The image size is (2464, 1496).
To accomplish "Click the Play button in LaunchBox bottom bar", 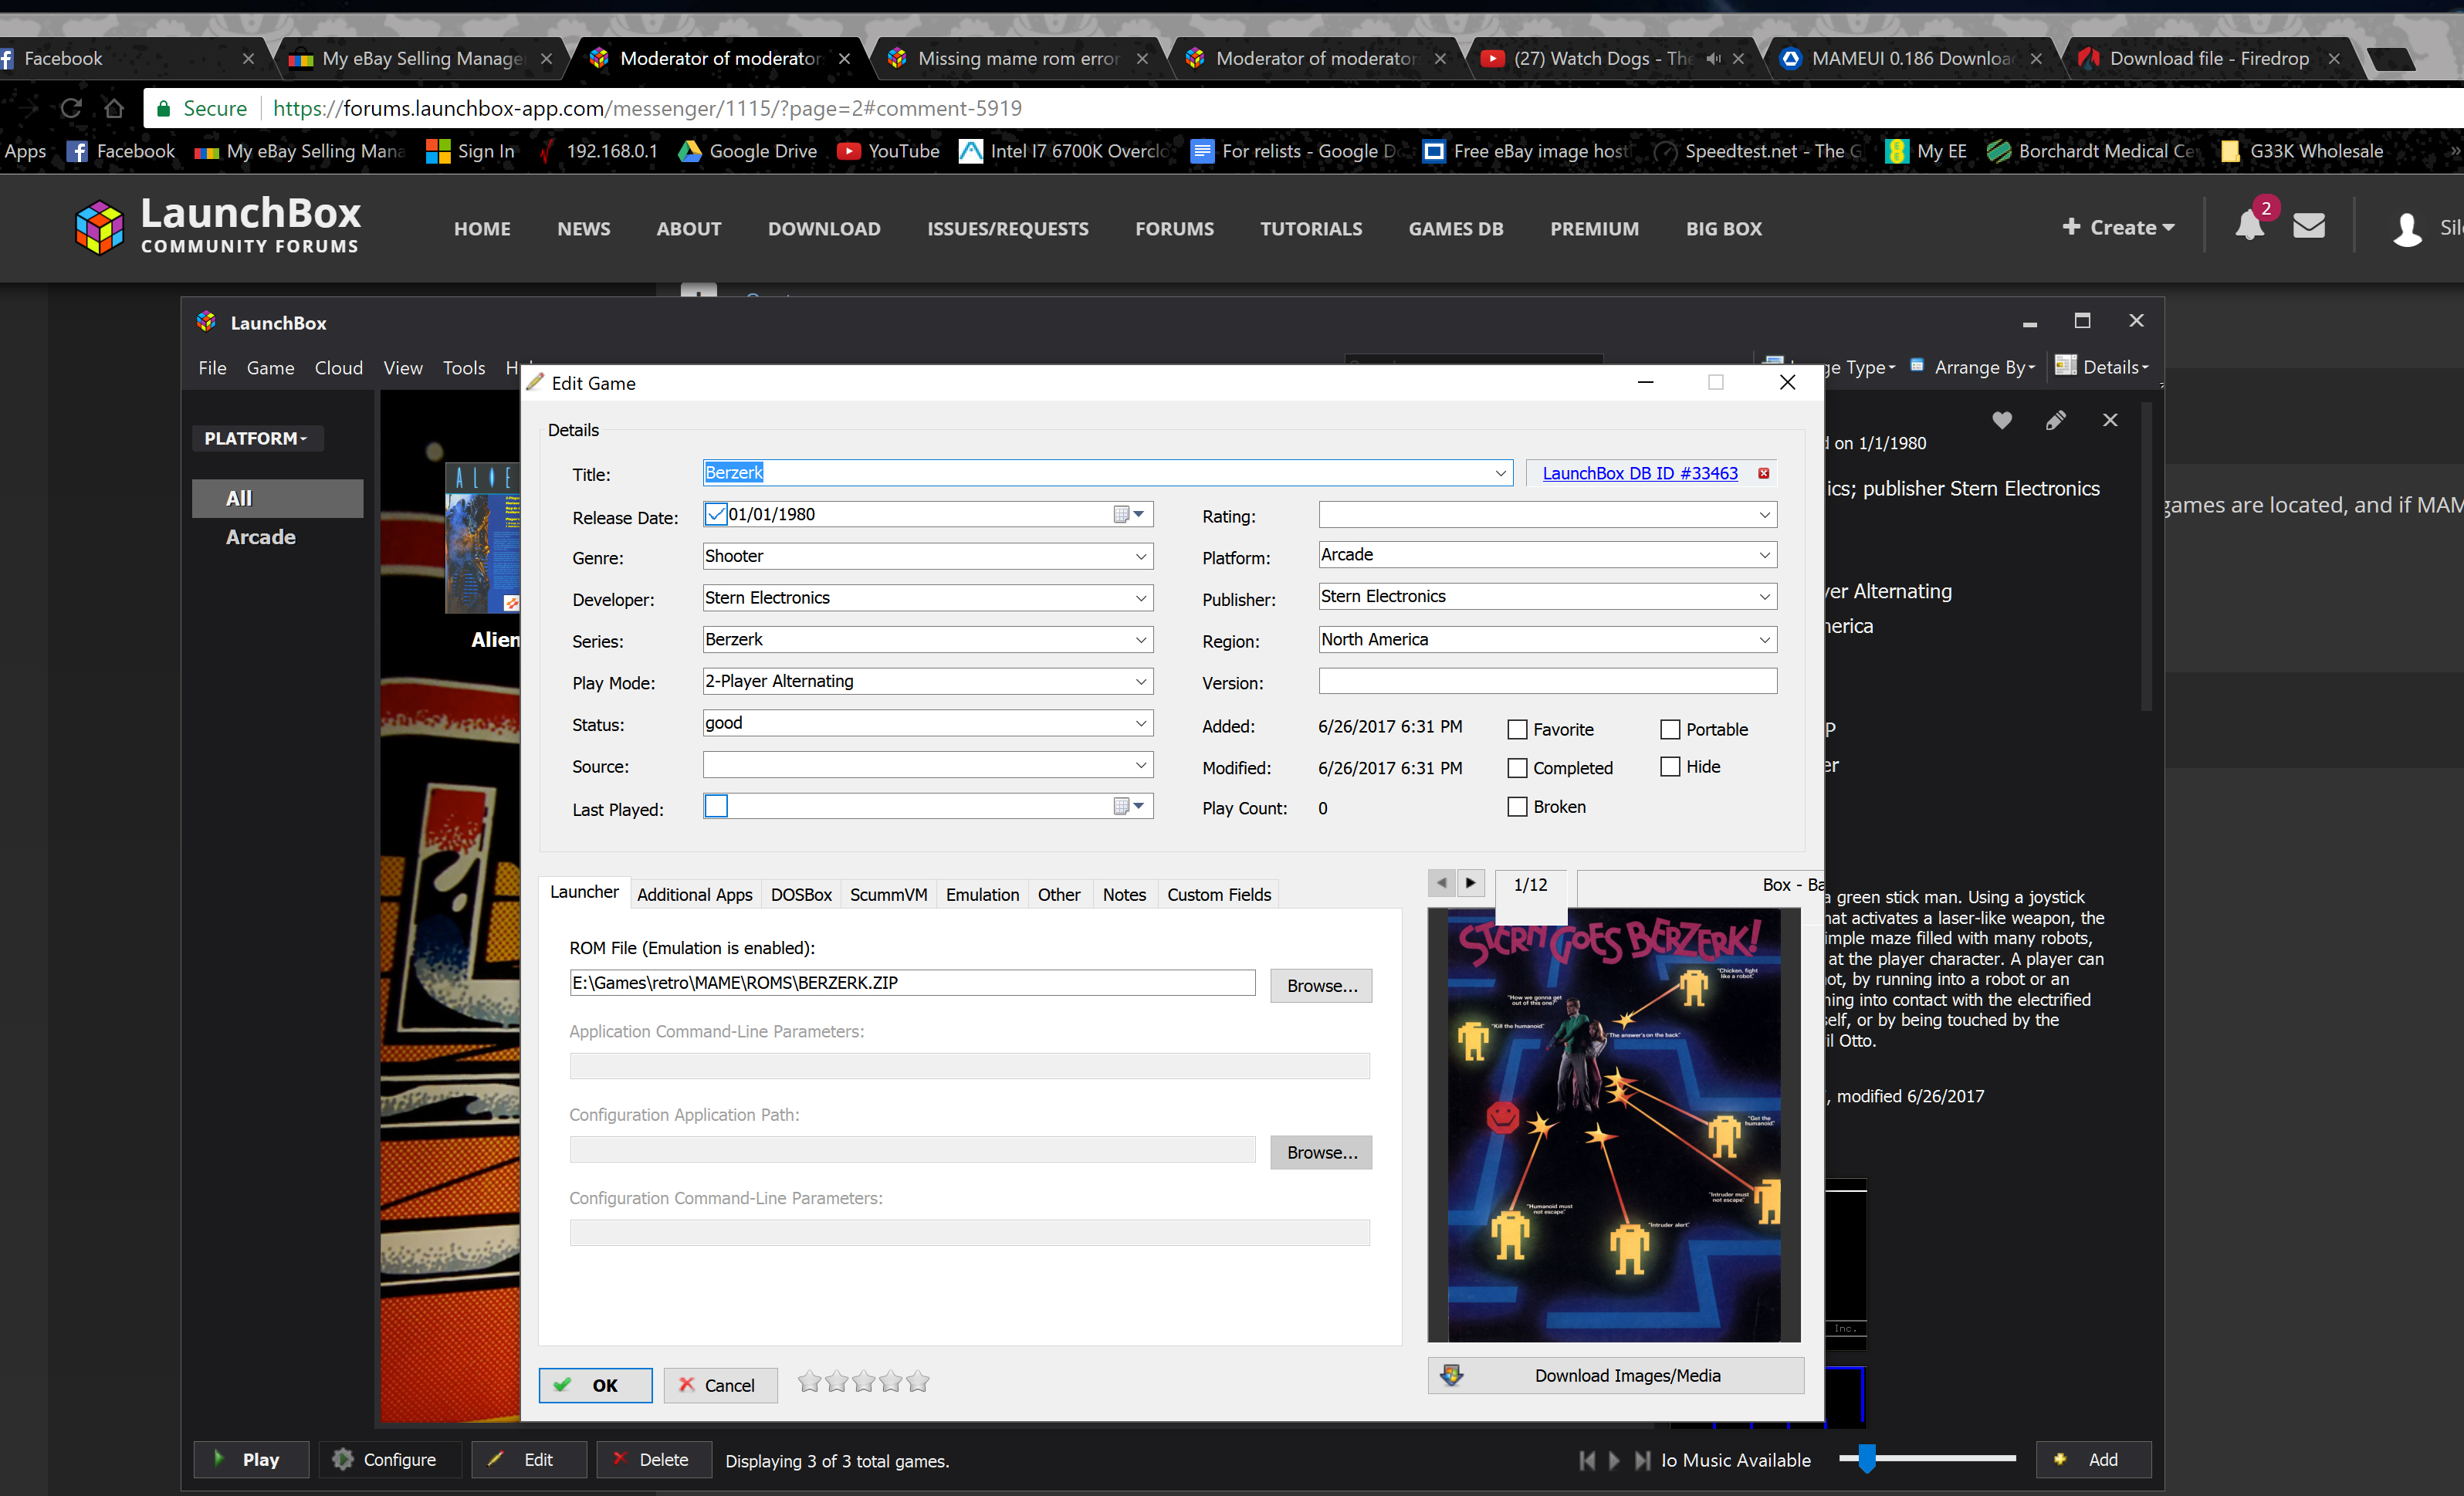I will click(x=251, y=1459).
